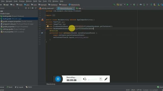Open the Project panel gear settings

[x=33, y=8]
